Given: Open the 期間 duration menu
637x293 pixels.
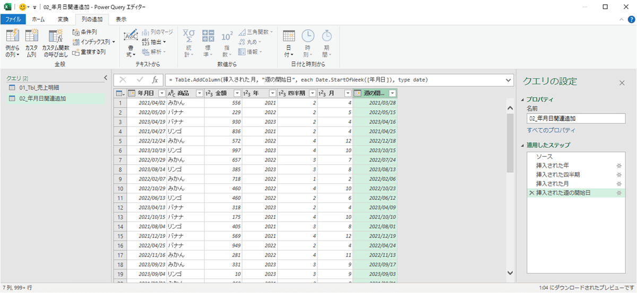Looking at the screenshot, I should pyautogui.click(x=327, y=43).
